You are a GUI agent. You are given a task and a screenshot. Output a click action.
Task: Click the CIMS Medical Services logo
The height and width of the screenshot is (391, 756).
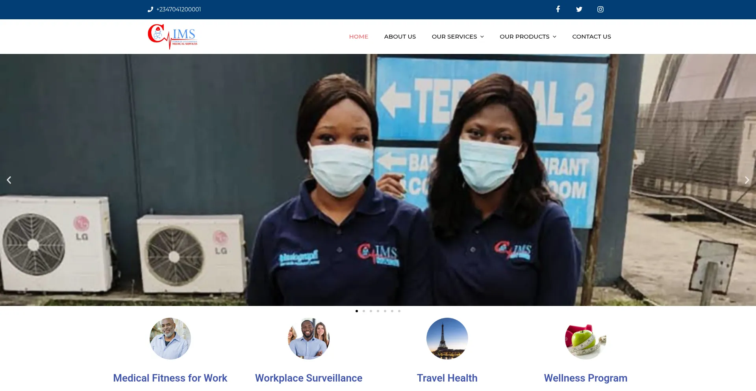point(172,37)
